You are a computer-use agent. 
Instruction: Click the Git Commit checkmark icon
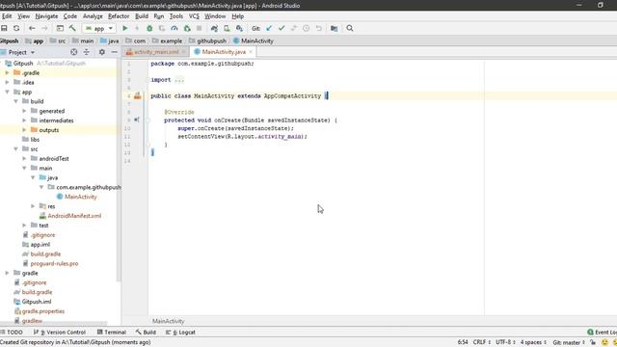pyautogui.click(x=282, y=28)
